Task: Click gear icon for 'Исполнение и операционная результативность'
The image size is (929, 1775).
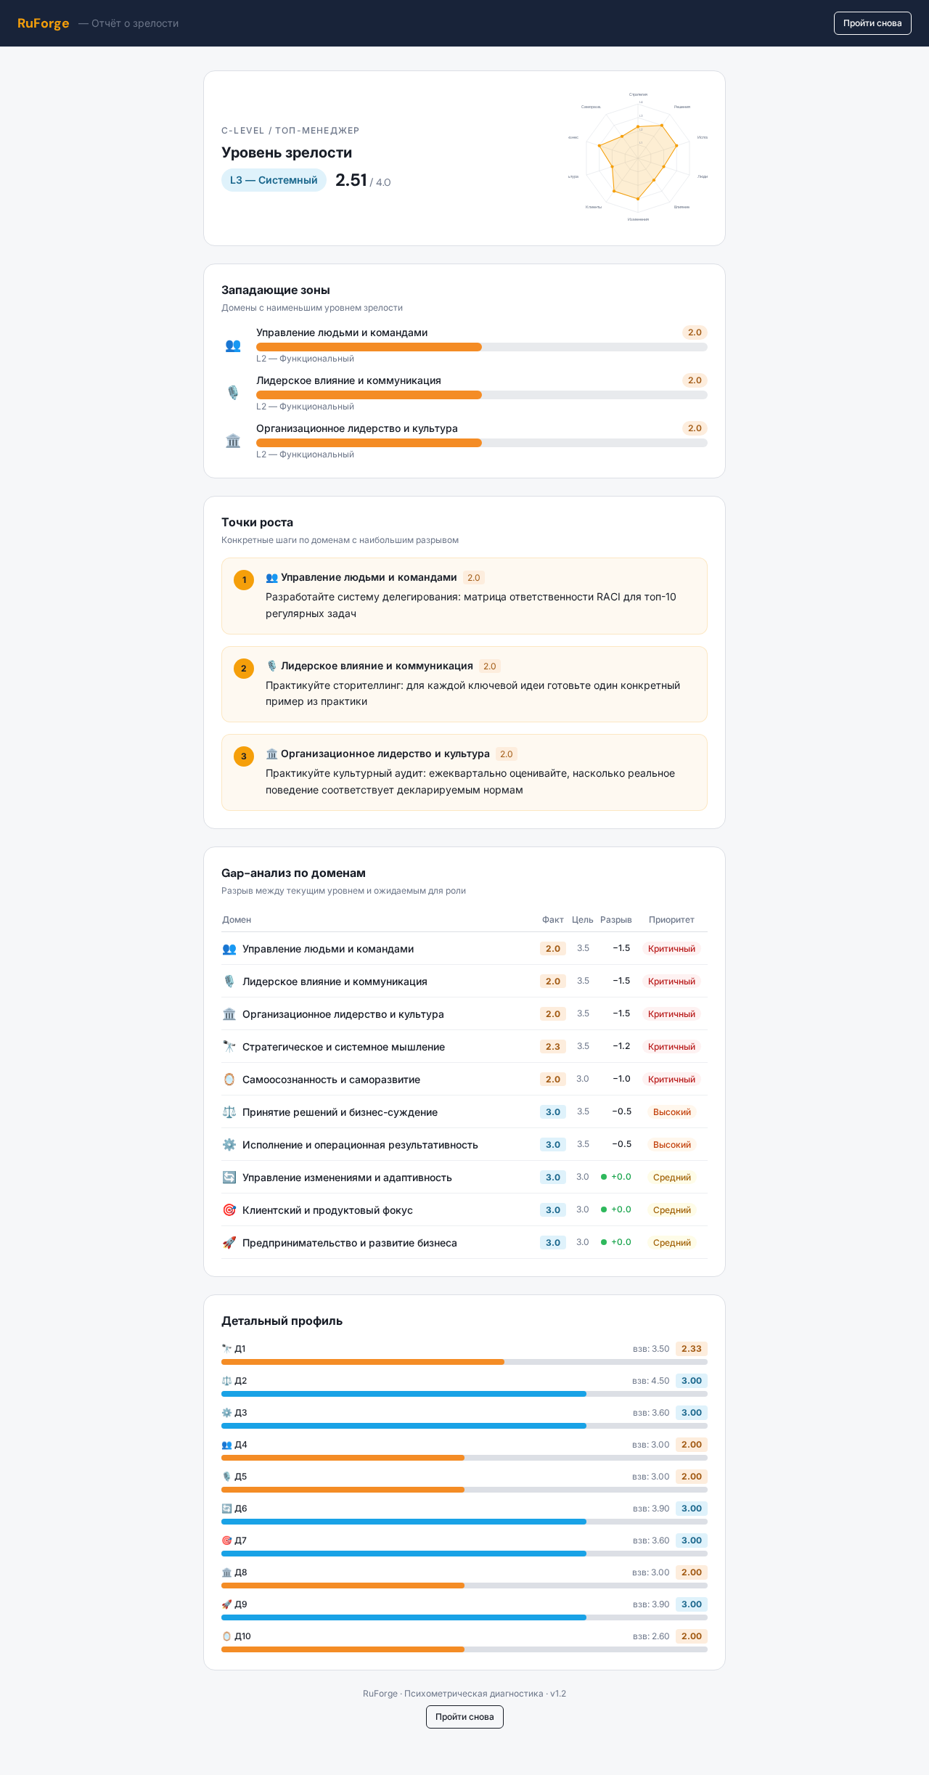Action: (x=229, y=1145)
